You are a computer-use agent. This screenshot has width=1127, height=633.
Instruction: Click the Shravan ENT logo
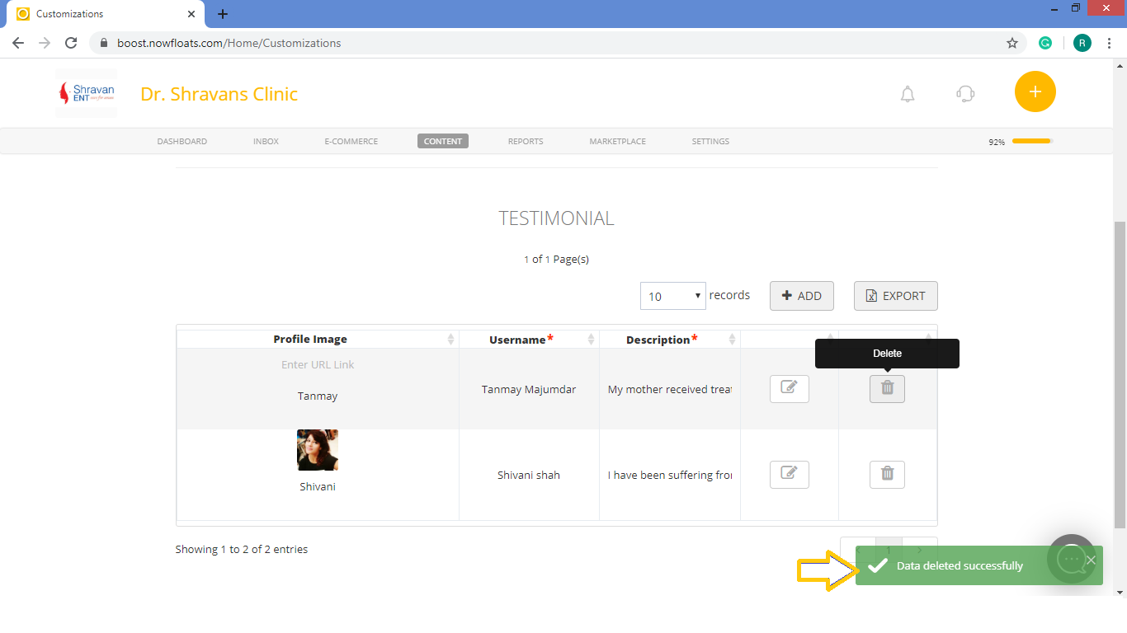86,93
